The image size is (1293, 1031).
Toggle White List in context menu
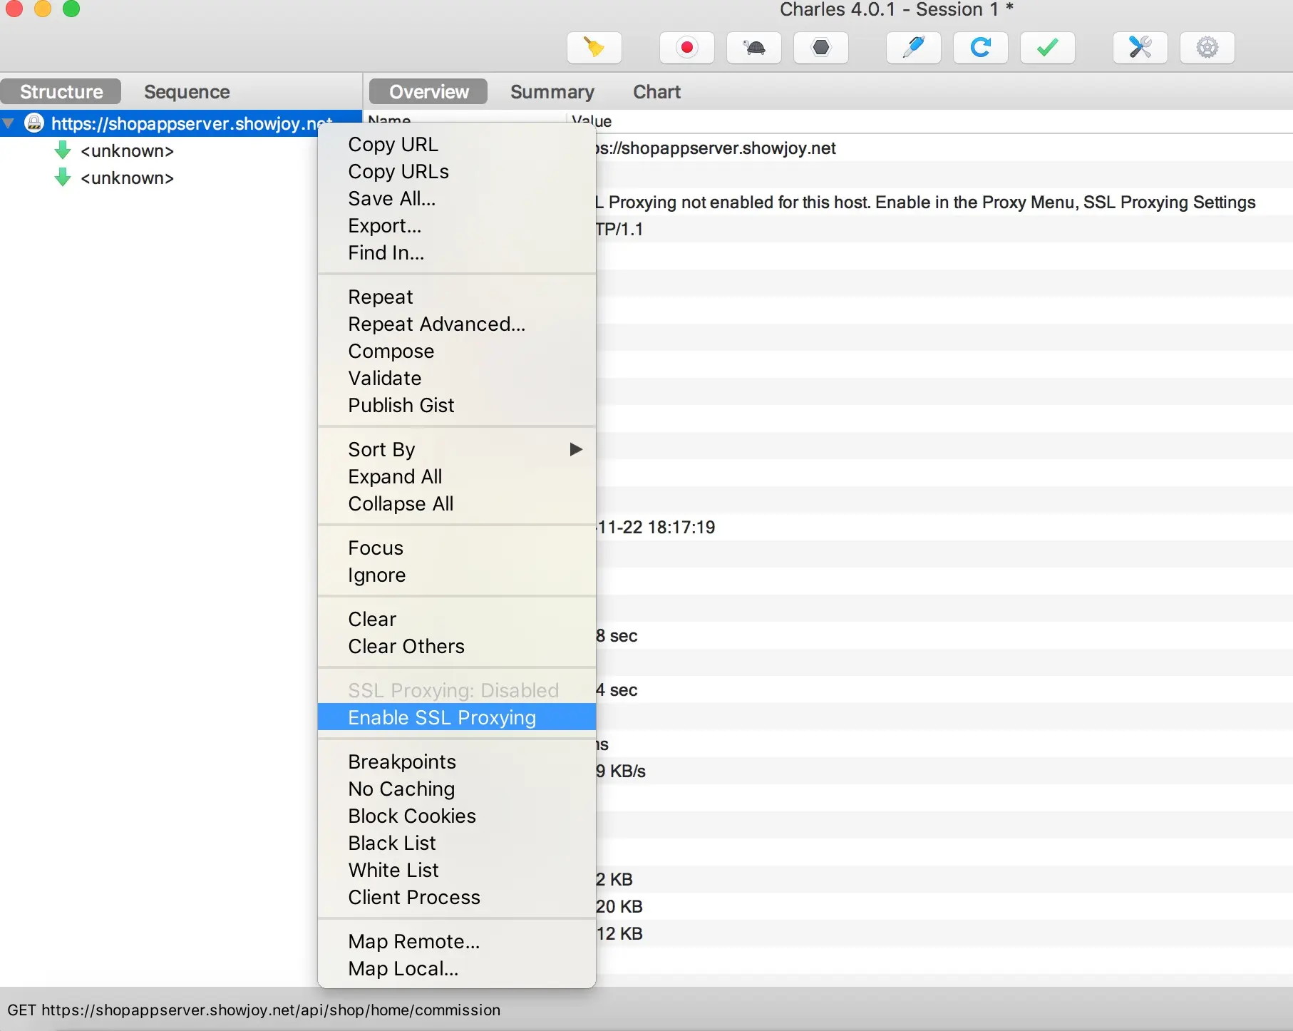457,871
